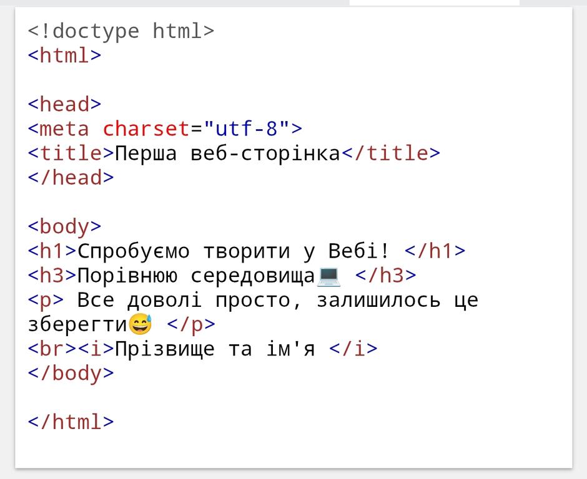This screenshot has width=587, height=479.
Task: Click the opening "<h1>" tag
Action: click(x=52, y=251)
